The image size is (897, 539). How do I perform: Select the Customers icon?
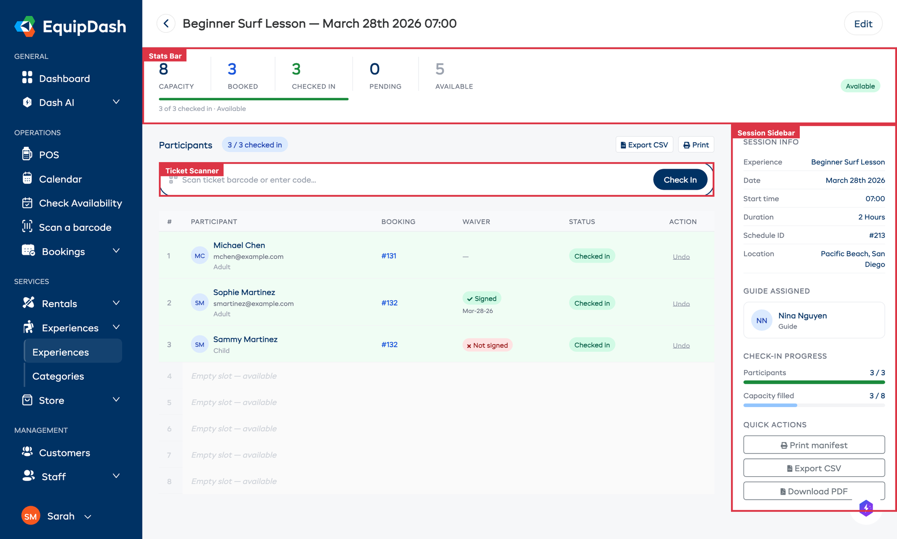click(27, 452)
